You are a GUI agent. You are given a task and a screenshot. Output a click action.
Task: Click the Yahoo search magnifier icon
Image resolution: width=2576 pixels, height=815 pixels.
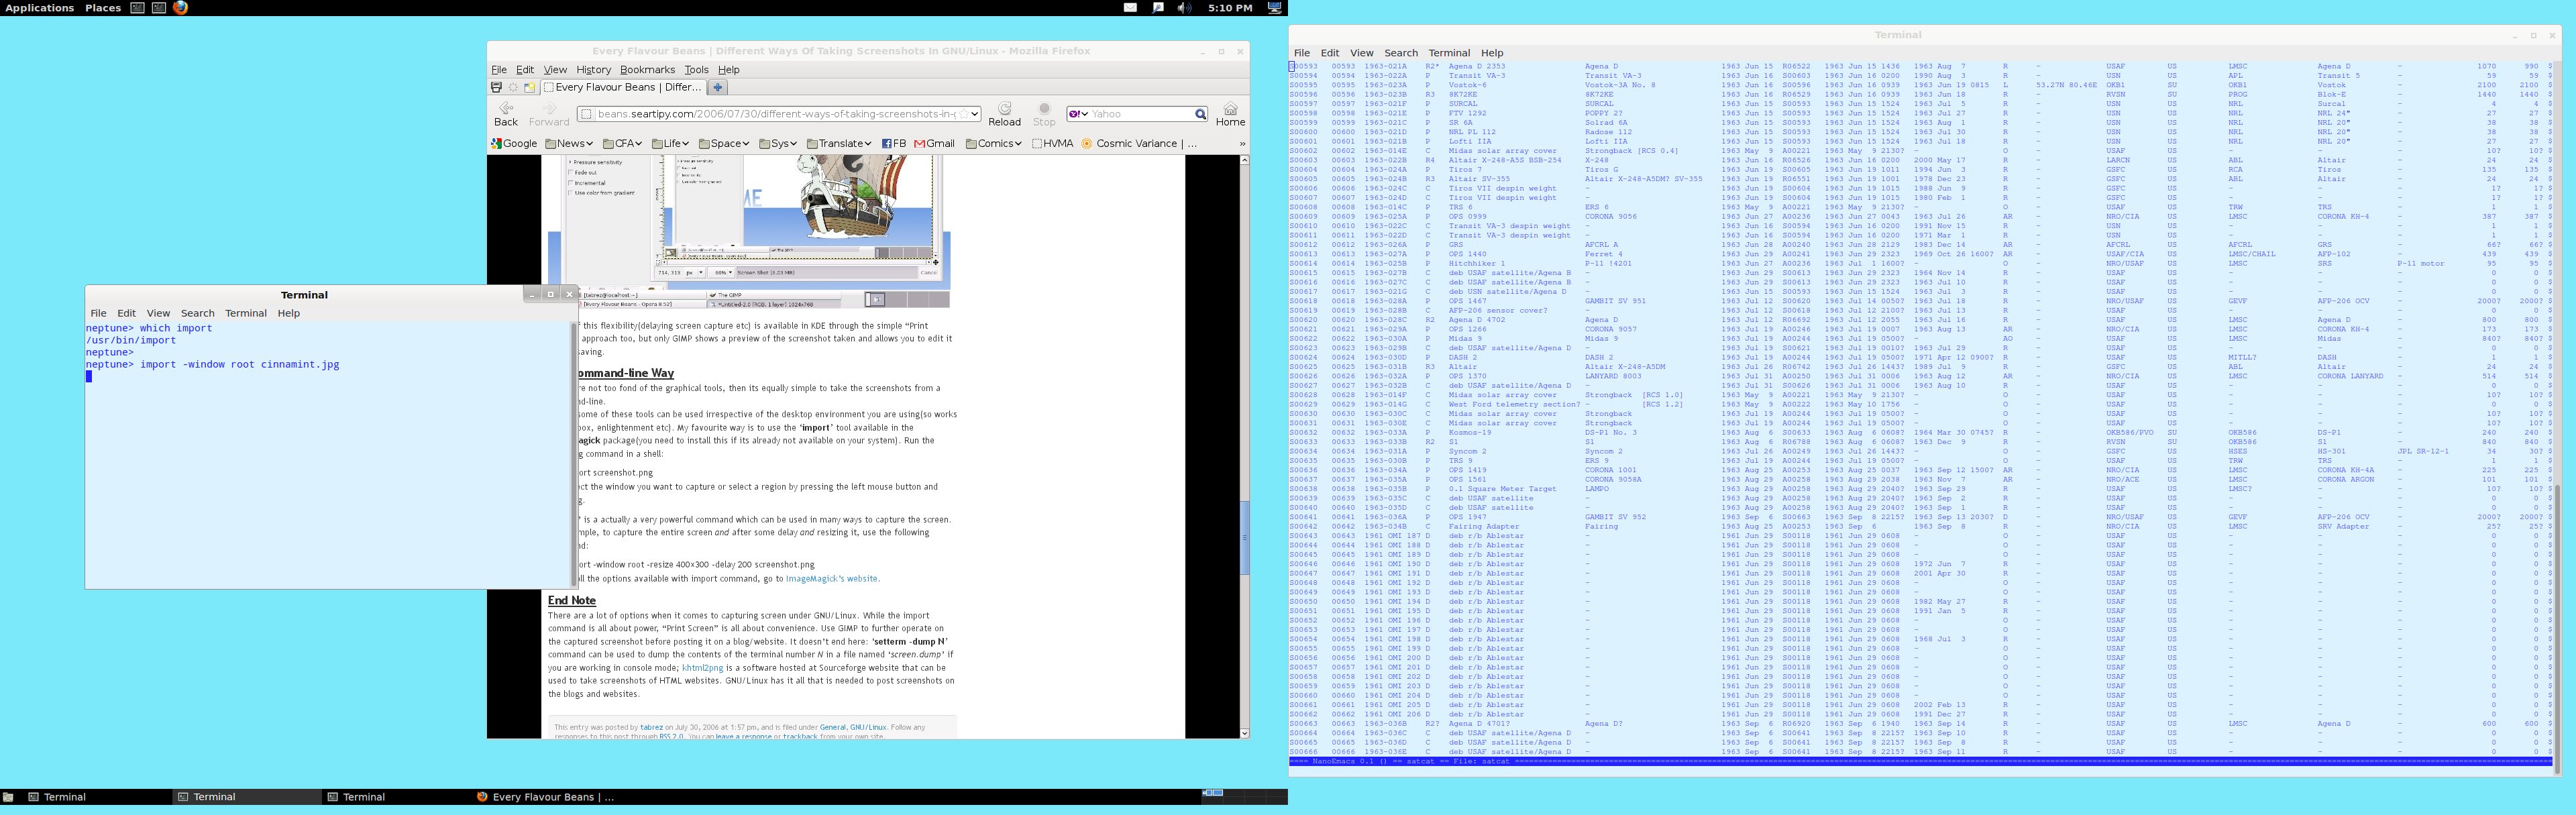(1200, 114)
